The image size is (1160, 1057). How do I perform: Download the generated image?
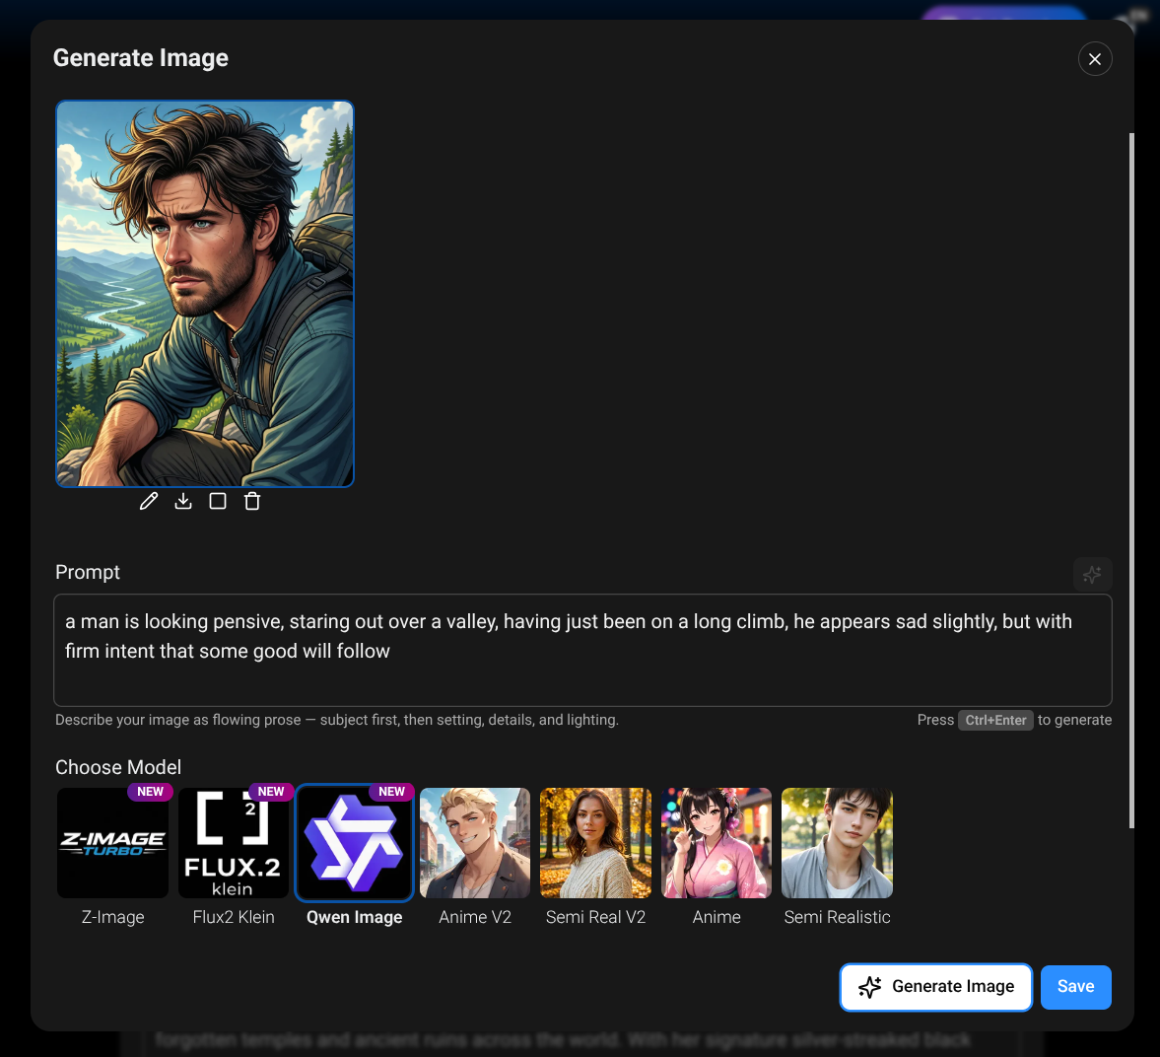click(183, 501)
